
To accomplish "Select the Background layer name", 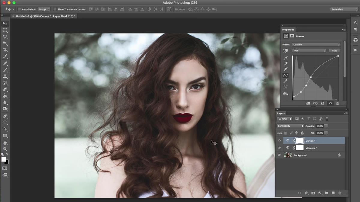I will pos(300,155).
